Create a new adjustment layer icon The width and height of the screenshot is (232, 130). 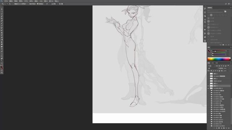[x=221, y=128]
